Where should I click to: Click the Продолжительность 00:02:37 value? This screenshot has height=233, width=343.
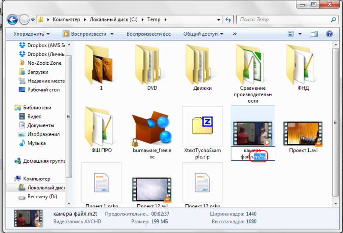(160, 214)
